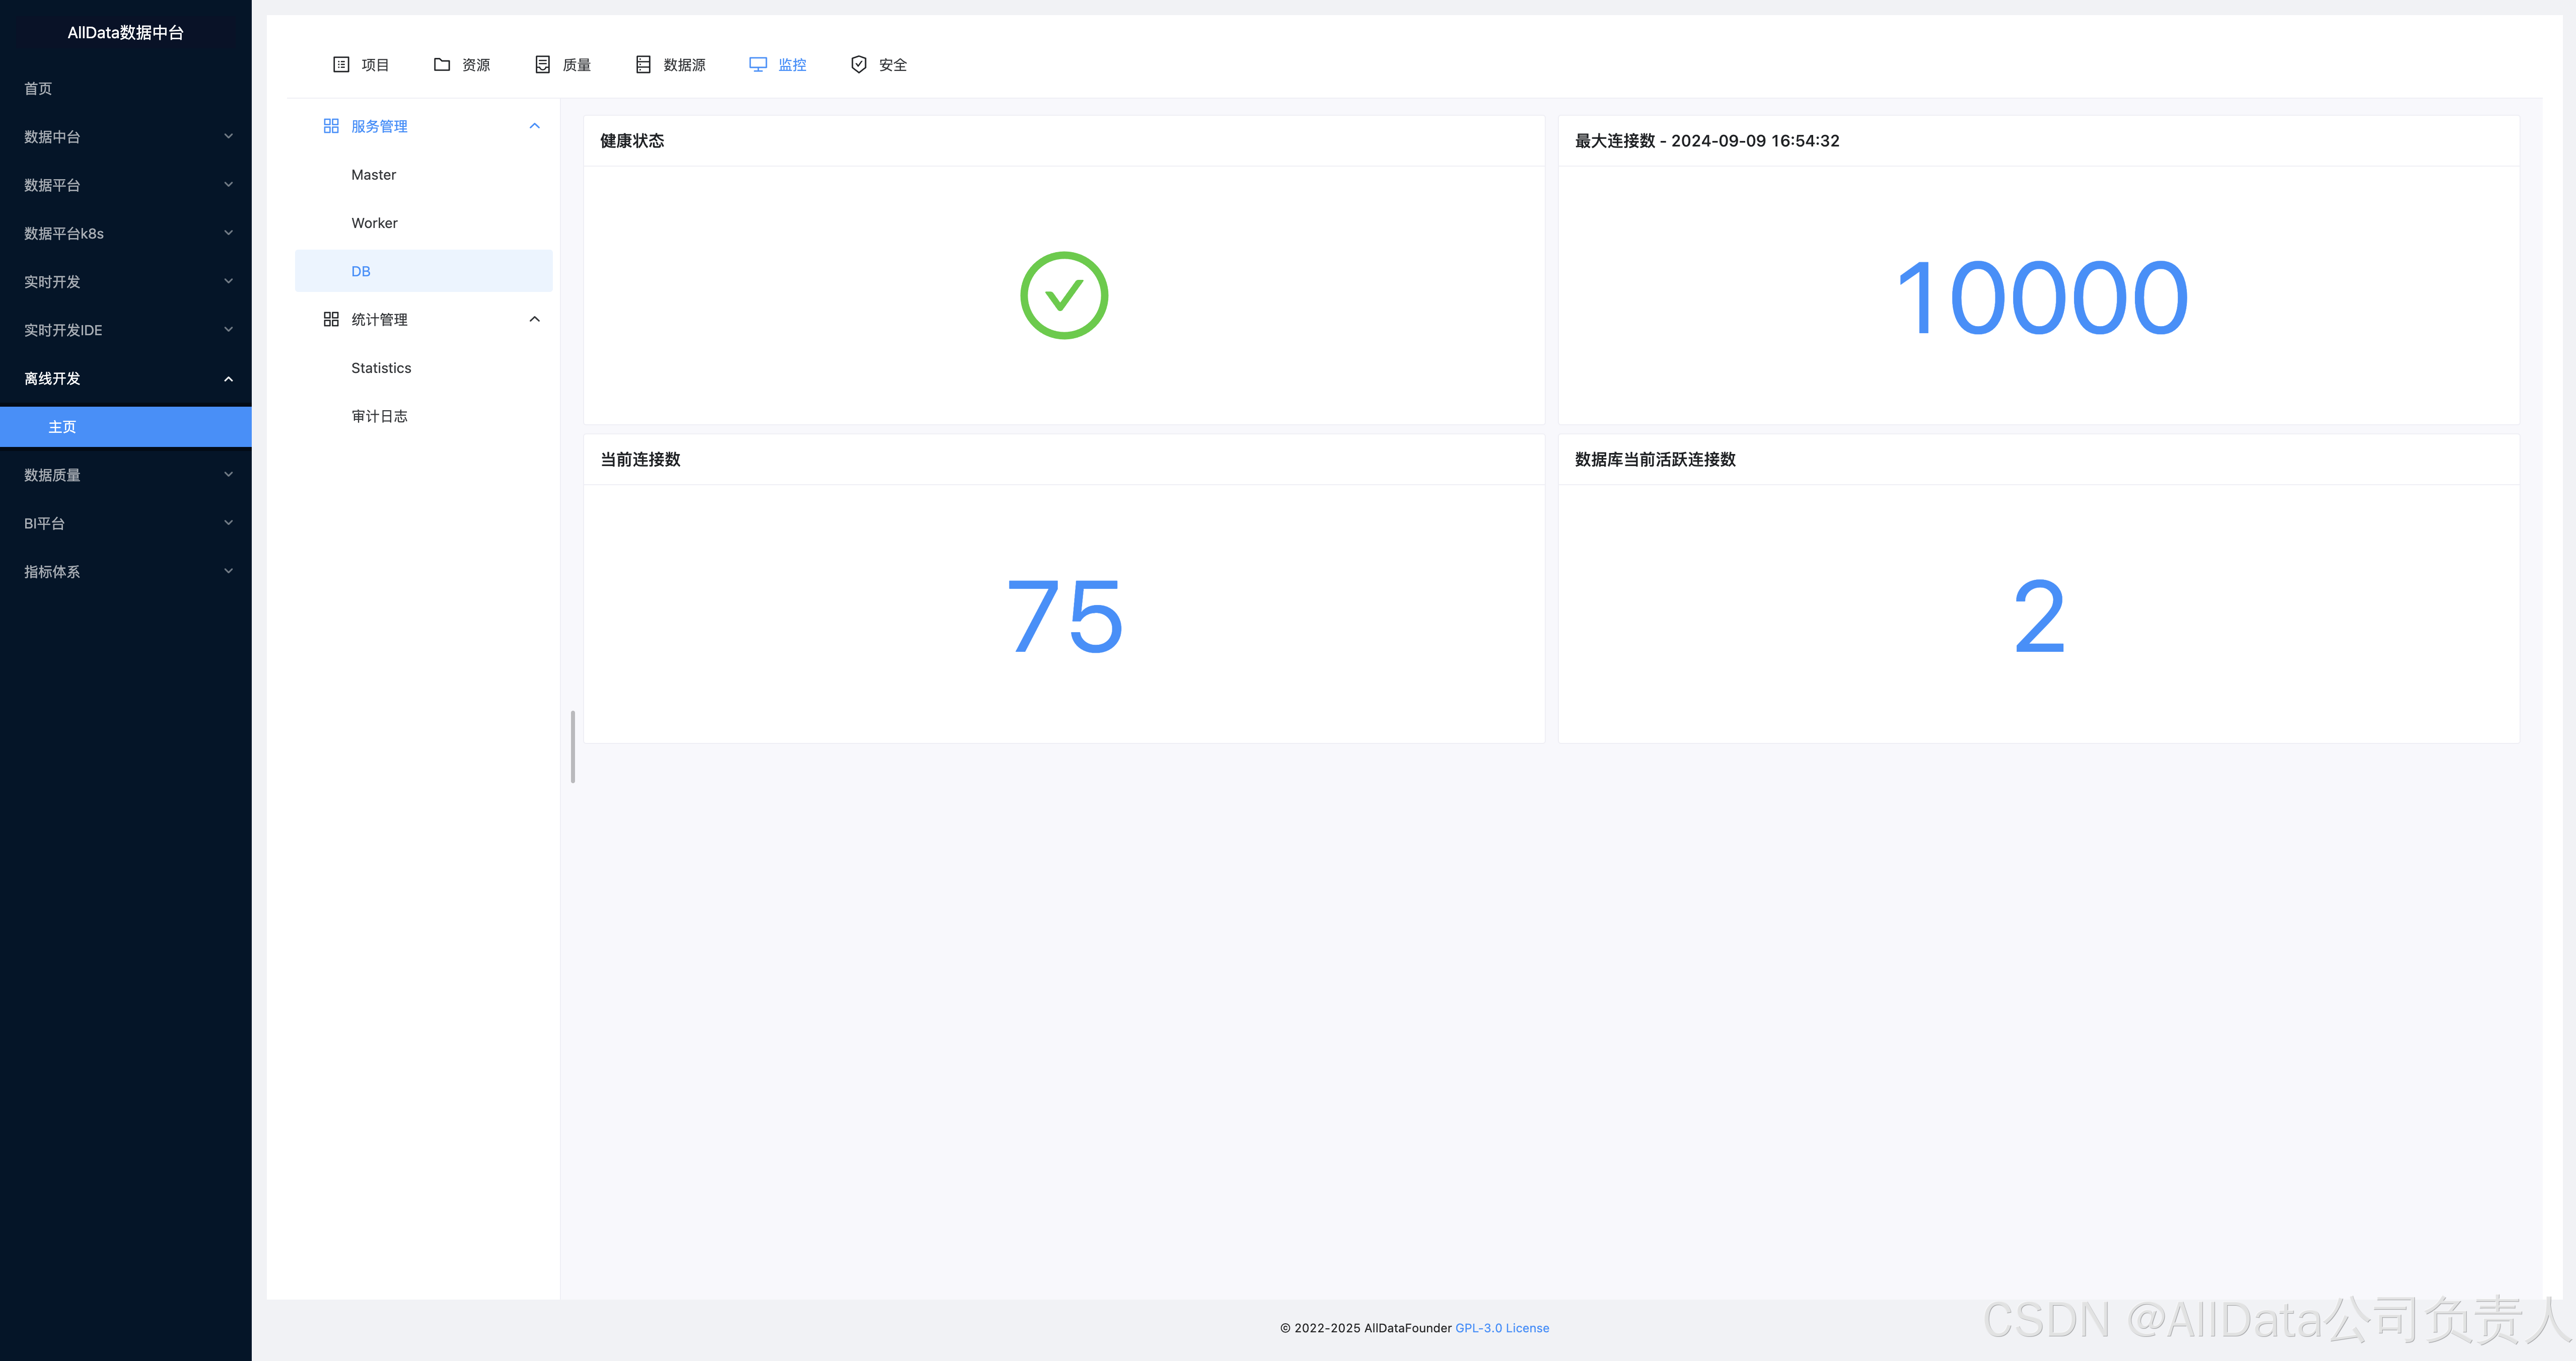Click the 服务管理 grid icon
Screen dimensions: 2576x1361
[331, 126]
